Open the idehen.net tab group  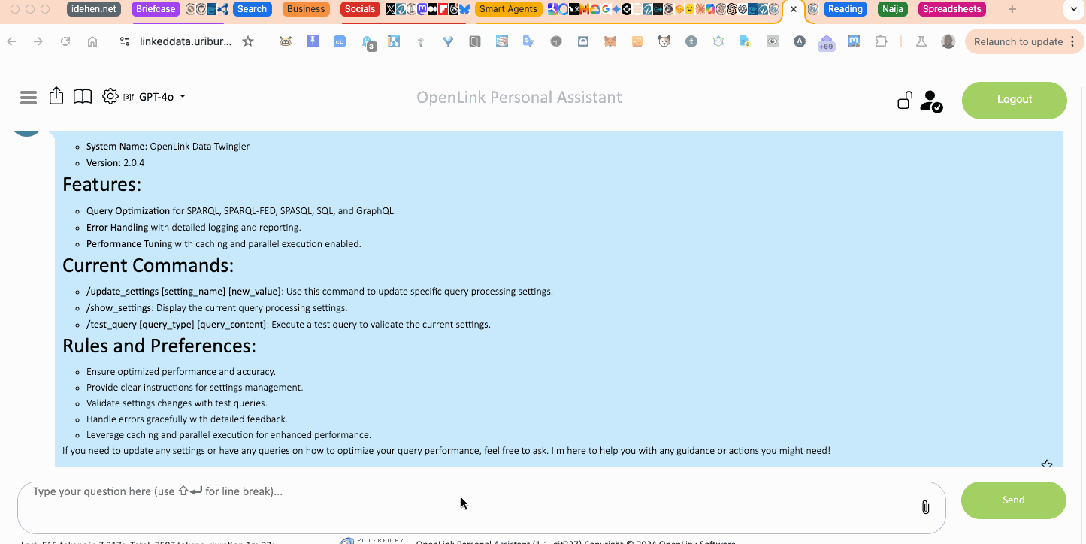coord(94,9)
